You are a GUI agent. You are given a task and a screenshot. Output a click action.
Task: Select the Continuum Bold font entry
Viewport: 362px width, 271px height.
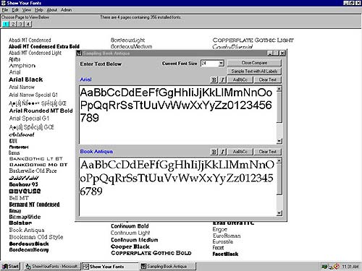click(130, 226)
